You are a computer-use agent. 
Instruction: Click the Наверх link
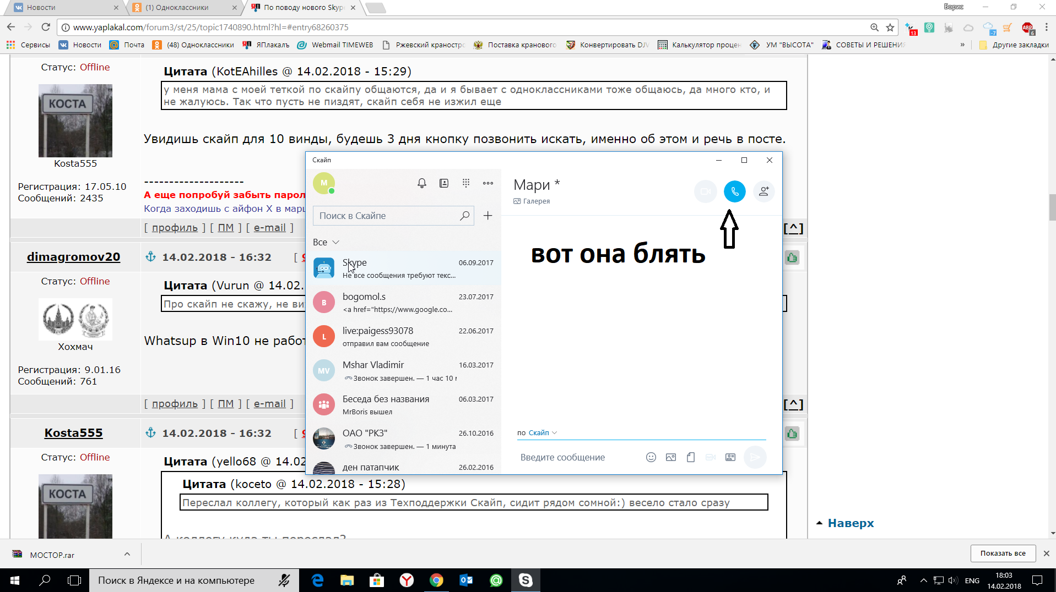[x=851, y=523]
